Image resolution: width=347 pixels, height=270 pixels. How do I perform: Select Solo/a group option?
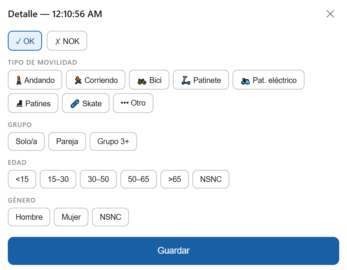(x=26, y=141)
